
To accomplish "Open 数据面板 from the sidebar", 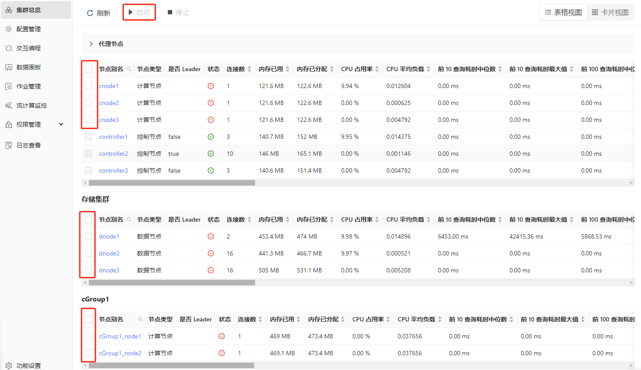I will tap(29, 67).
